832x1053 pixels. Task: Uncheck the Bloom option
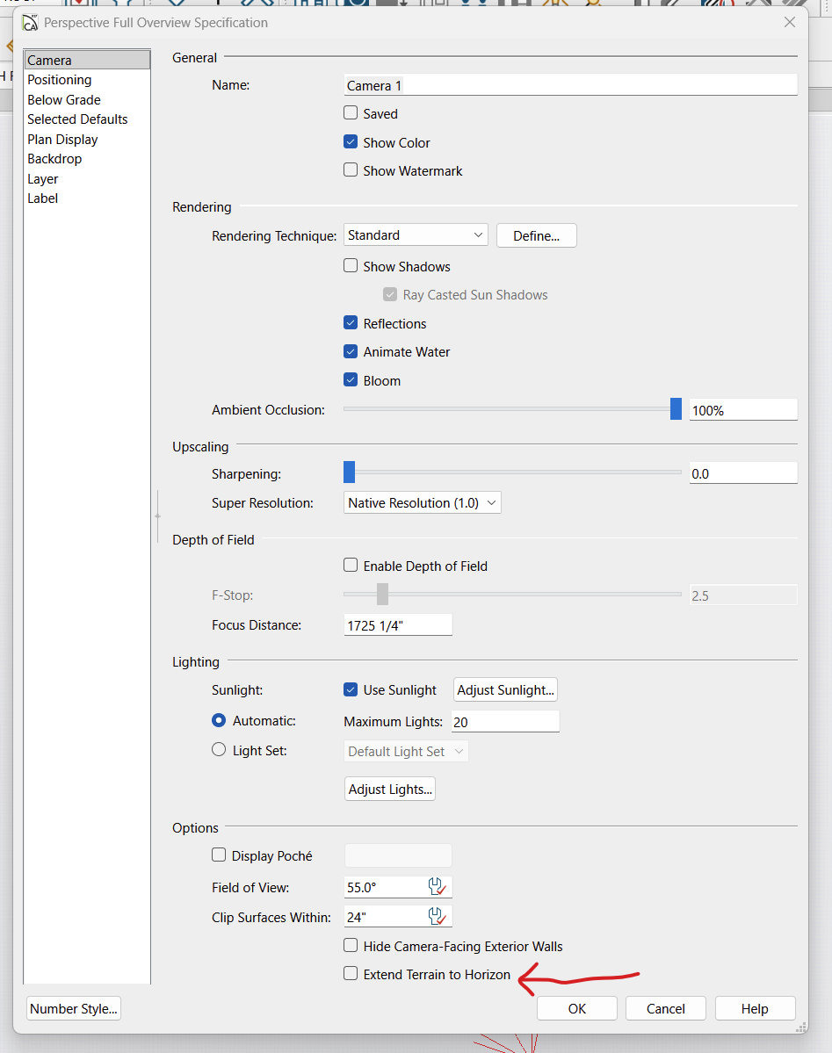351,380
